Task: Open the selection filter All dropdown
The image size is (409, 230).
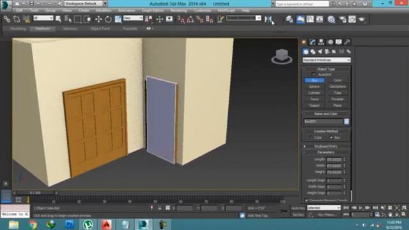Action: pos(43,18)
